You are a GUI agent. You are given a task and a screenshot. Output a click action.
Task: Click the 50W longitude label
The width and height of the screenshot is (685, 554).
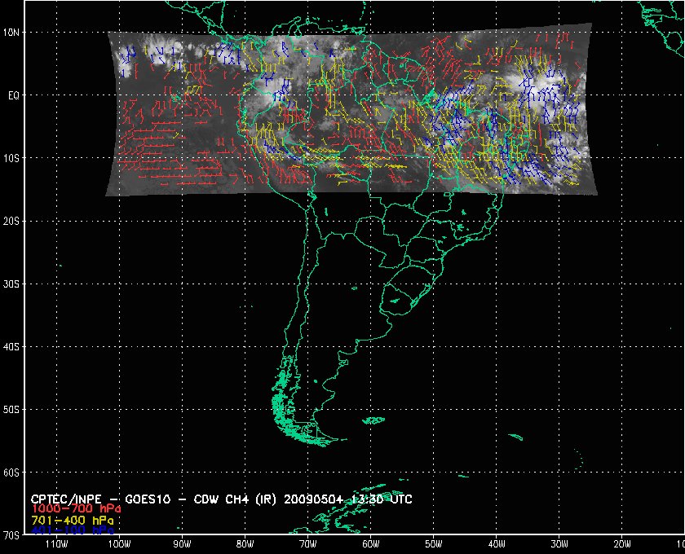coord(434,544)
